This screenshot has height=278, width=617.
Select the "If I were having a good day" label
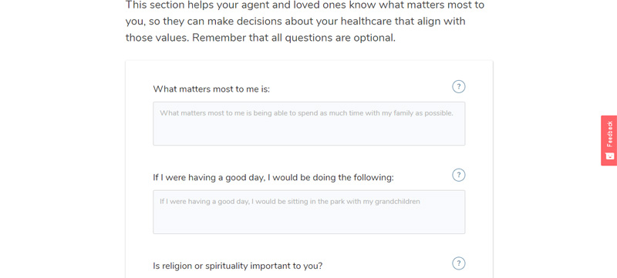273,177
